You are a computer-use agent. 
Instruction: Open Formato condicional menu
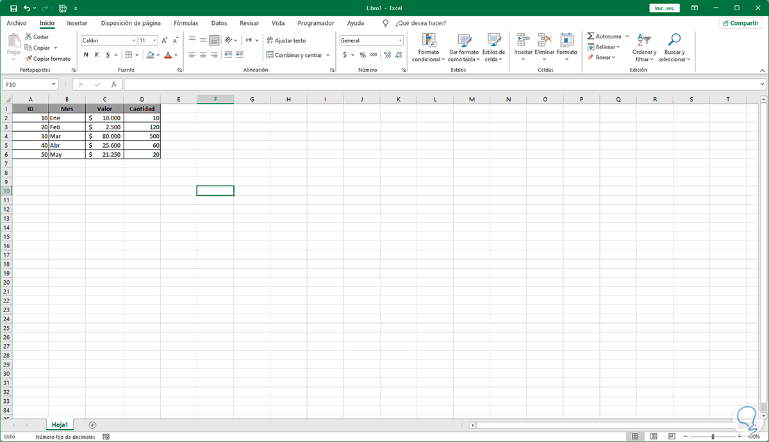point(428,48)
